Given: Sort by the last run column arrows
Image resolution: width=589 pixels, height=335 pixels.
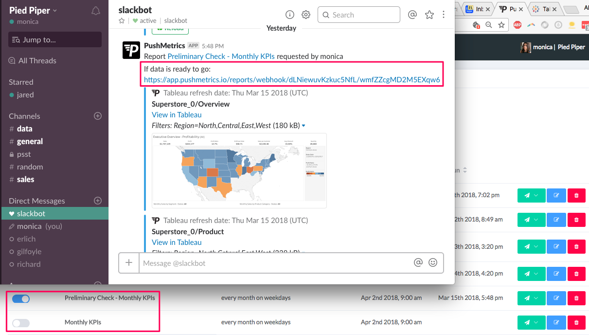Looking at the screenshot, I should tap(464, 170).
